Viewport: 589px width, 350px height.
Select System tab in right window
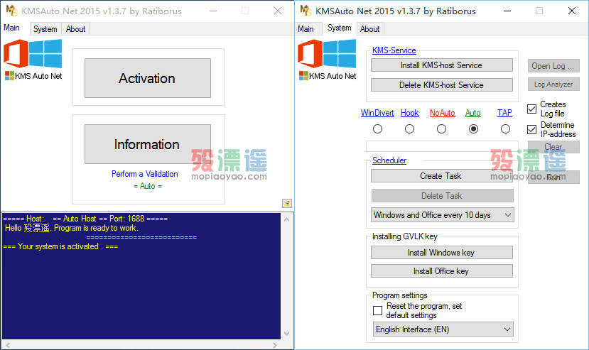point(339,28)
